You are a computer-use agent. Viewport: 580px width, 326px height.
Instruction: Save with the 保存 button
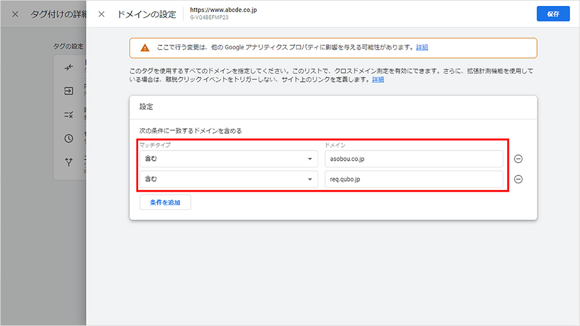[x=553, y=14]
